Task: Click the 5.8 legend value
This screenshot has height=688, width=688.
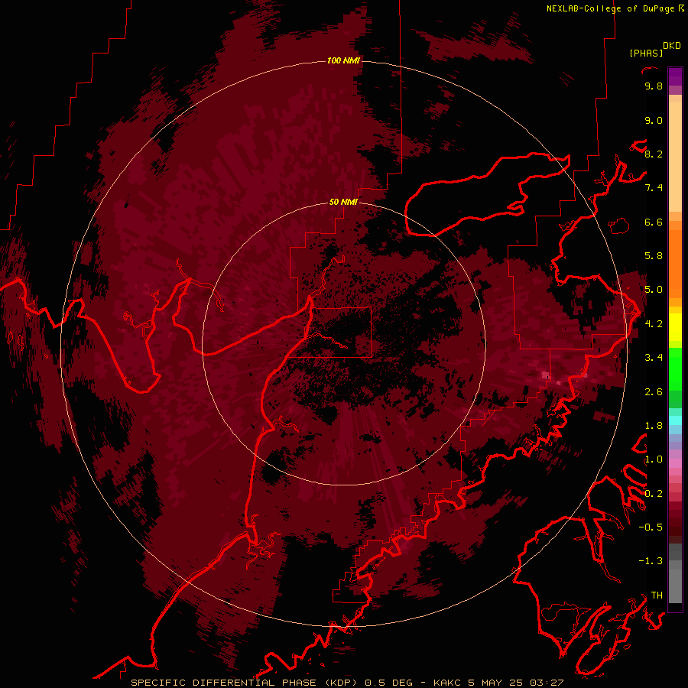Action: tap(654, 256)
